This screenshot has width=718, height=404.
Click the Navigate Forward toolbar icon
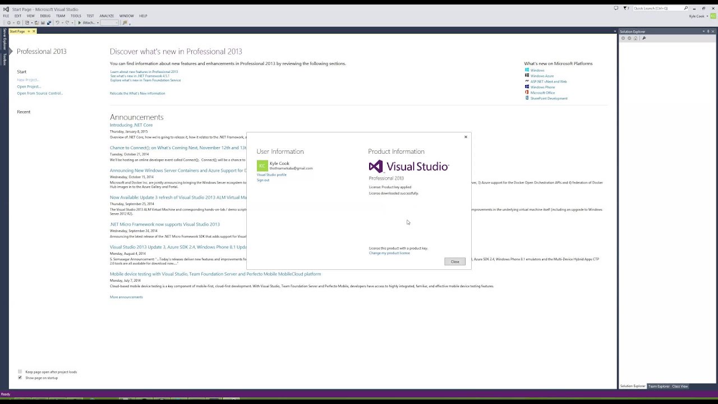coord(19,23)
